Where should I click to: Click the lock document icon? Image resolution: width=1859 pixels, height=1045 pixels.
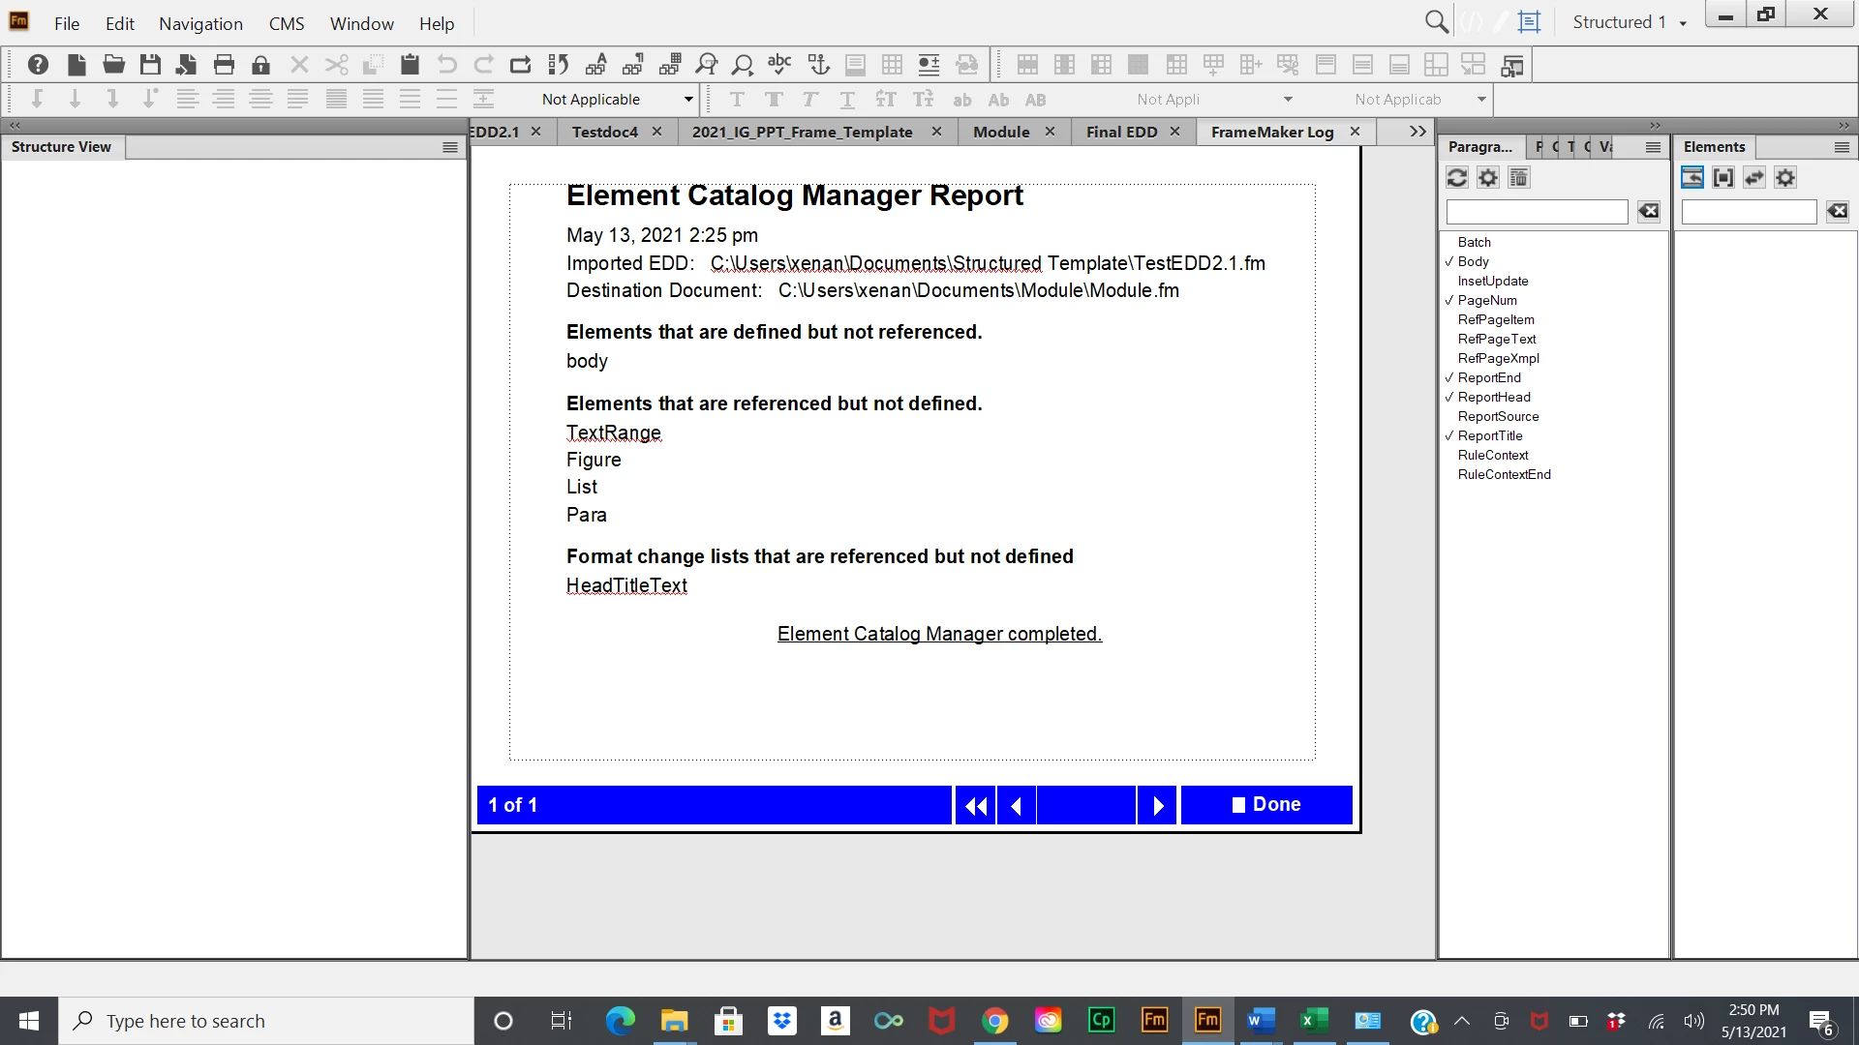click(x=260, y=65)
